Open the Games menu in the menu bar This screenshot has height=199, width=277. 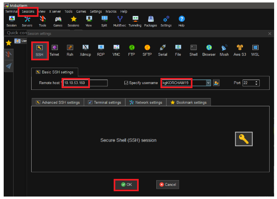click(x=81, y=11)
